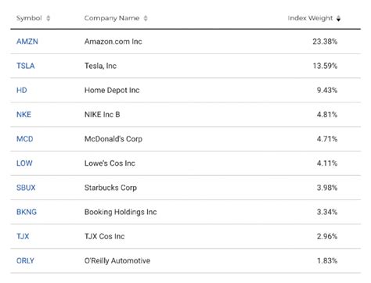Select the Booking Holdings Inc row

(x=185, y=212)
